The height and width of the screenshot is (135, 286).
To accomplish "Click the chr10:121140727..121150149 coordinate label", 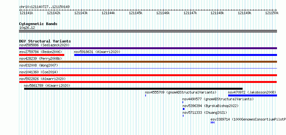I will (44, 7).
